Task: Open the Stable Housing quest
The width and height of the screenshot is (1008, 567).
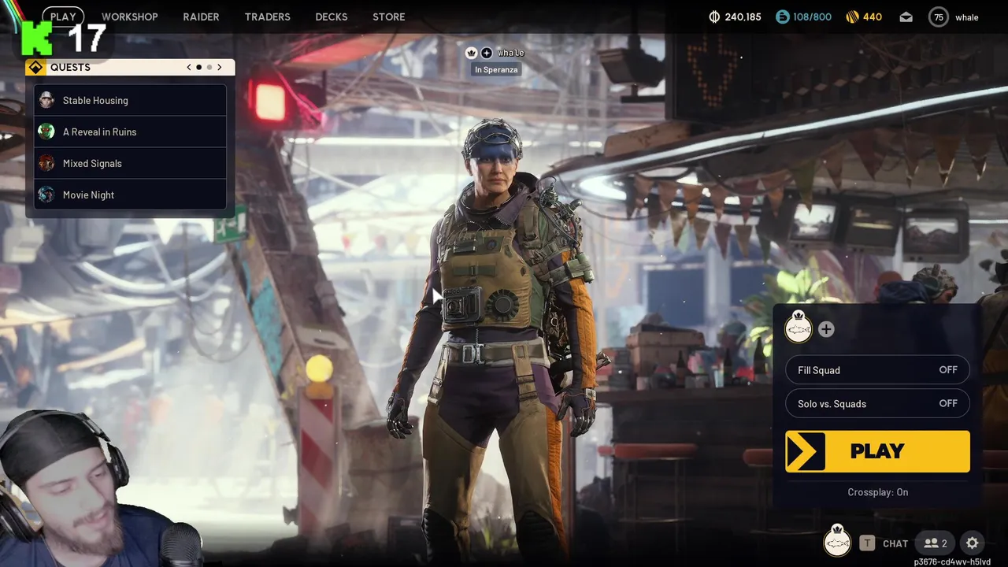Action: pyautogui.click(x=131, y=100)
